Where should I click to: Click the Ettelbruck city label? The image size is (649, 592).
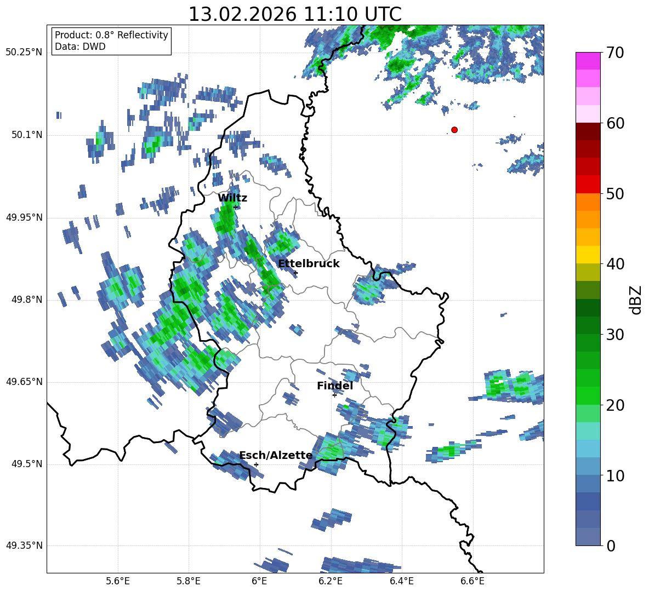309,264
